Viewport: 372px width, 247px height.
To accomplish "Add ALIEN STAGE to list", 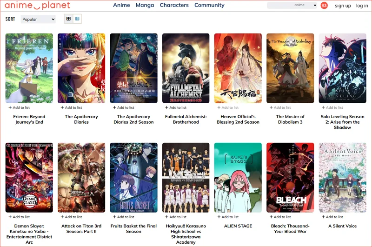I will point(228,217).
